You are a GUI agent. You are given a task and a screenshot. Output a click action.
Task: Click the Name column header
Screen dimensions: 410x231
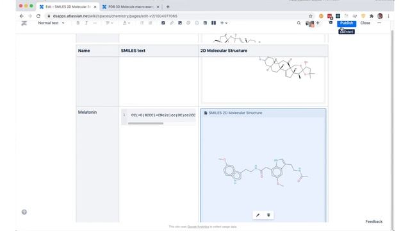(x=97, y=51)
